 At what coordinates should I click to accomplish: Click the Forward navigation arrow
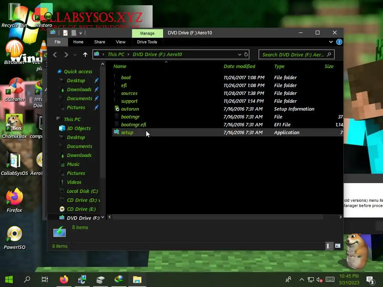66,55
